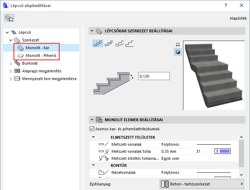
Task: Select Monolit - Kar tree item
Action: [x=38, y=48]
